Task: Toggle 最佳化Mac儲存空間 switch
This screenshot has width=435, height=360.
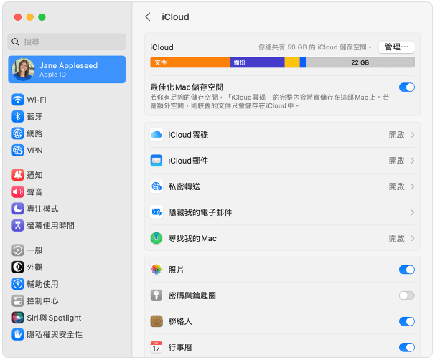Action: point(406,87)
